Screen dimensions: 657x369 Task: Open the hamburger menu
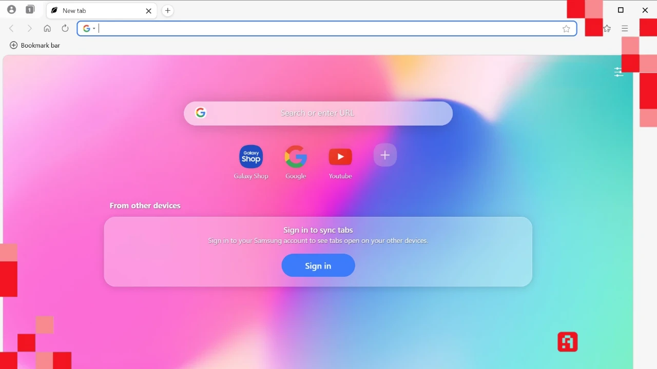(625, 28)
